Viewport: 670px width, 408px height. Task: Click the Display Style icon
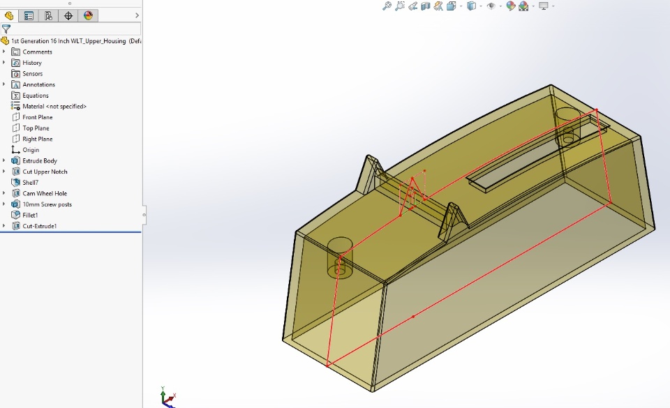click(x=471, y=6)
